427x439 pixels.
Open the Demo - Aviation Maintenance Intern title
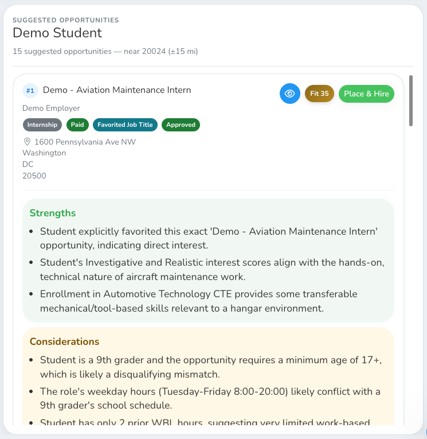[117, 90]
